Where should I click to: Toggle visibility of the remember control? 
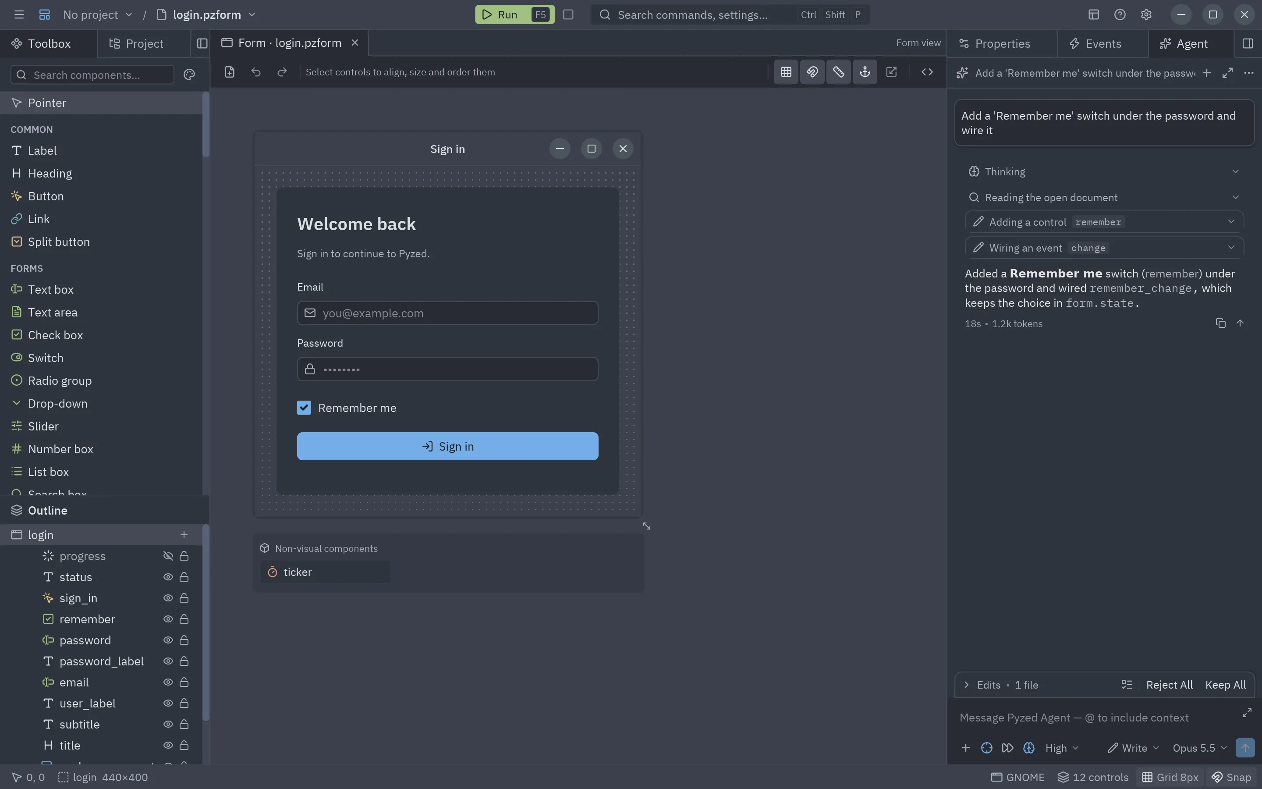(168, 619)
